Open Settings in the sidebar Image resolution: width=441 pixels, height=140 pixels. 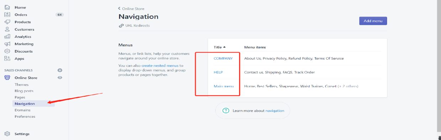[x=22, y=134]
